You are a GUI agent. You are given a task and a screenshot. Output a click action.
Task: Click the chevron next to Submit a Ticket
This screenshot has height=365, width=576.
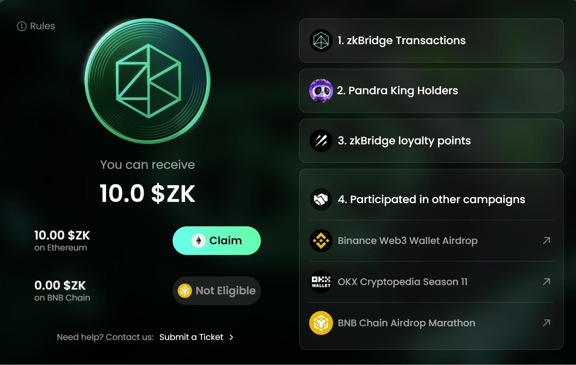point(232,337)
